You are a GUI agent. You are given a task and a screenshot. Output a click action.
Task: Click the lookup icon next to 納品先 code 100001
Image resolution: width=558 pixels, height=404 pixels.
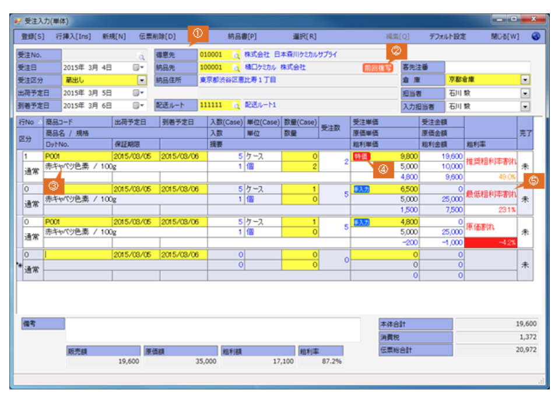pos(236,68)
